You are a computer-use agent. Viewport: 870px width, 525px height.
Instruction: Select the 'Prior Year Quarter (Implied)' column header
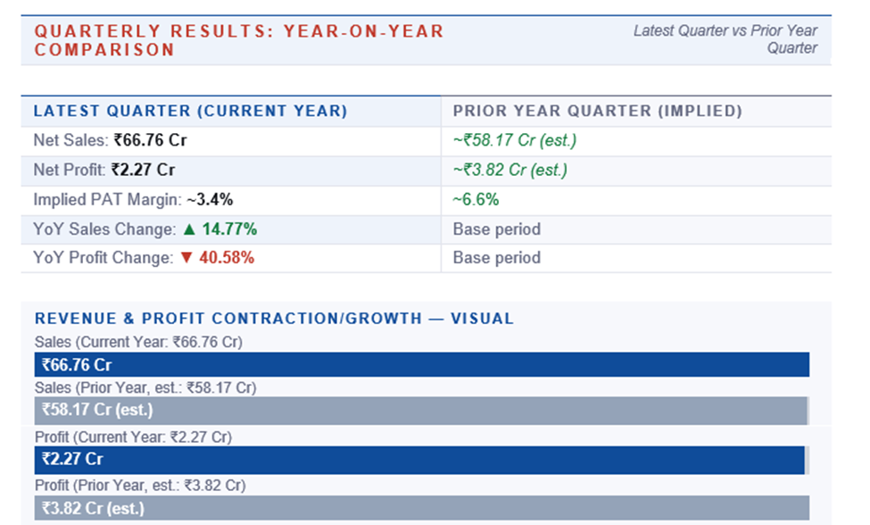point(597,112)
